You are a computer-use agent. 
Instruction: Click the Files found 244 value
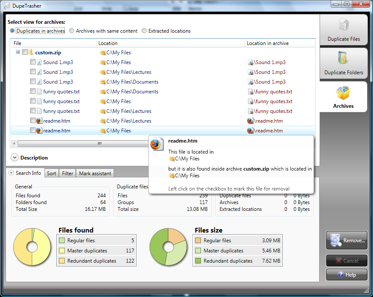(x=102, y=195)
